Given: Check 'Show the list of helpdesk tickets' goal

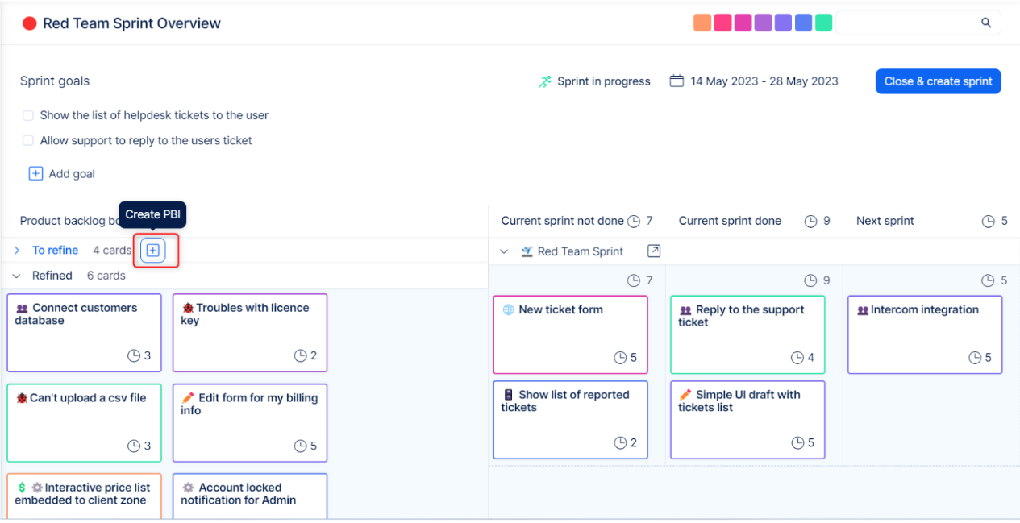Looking at the screenshot, I should tap(28, 115).
